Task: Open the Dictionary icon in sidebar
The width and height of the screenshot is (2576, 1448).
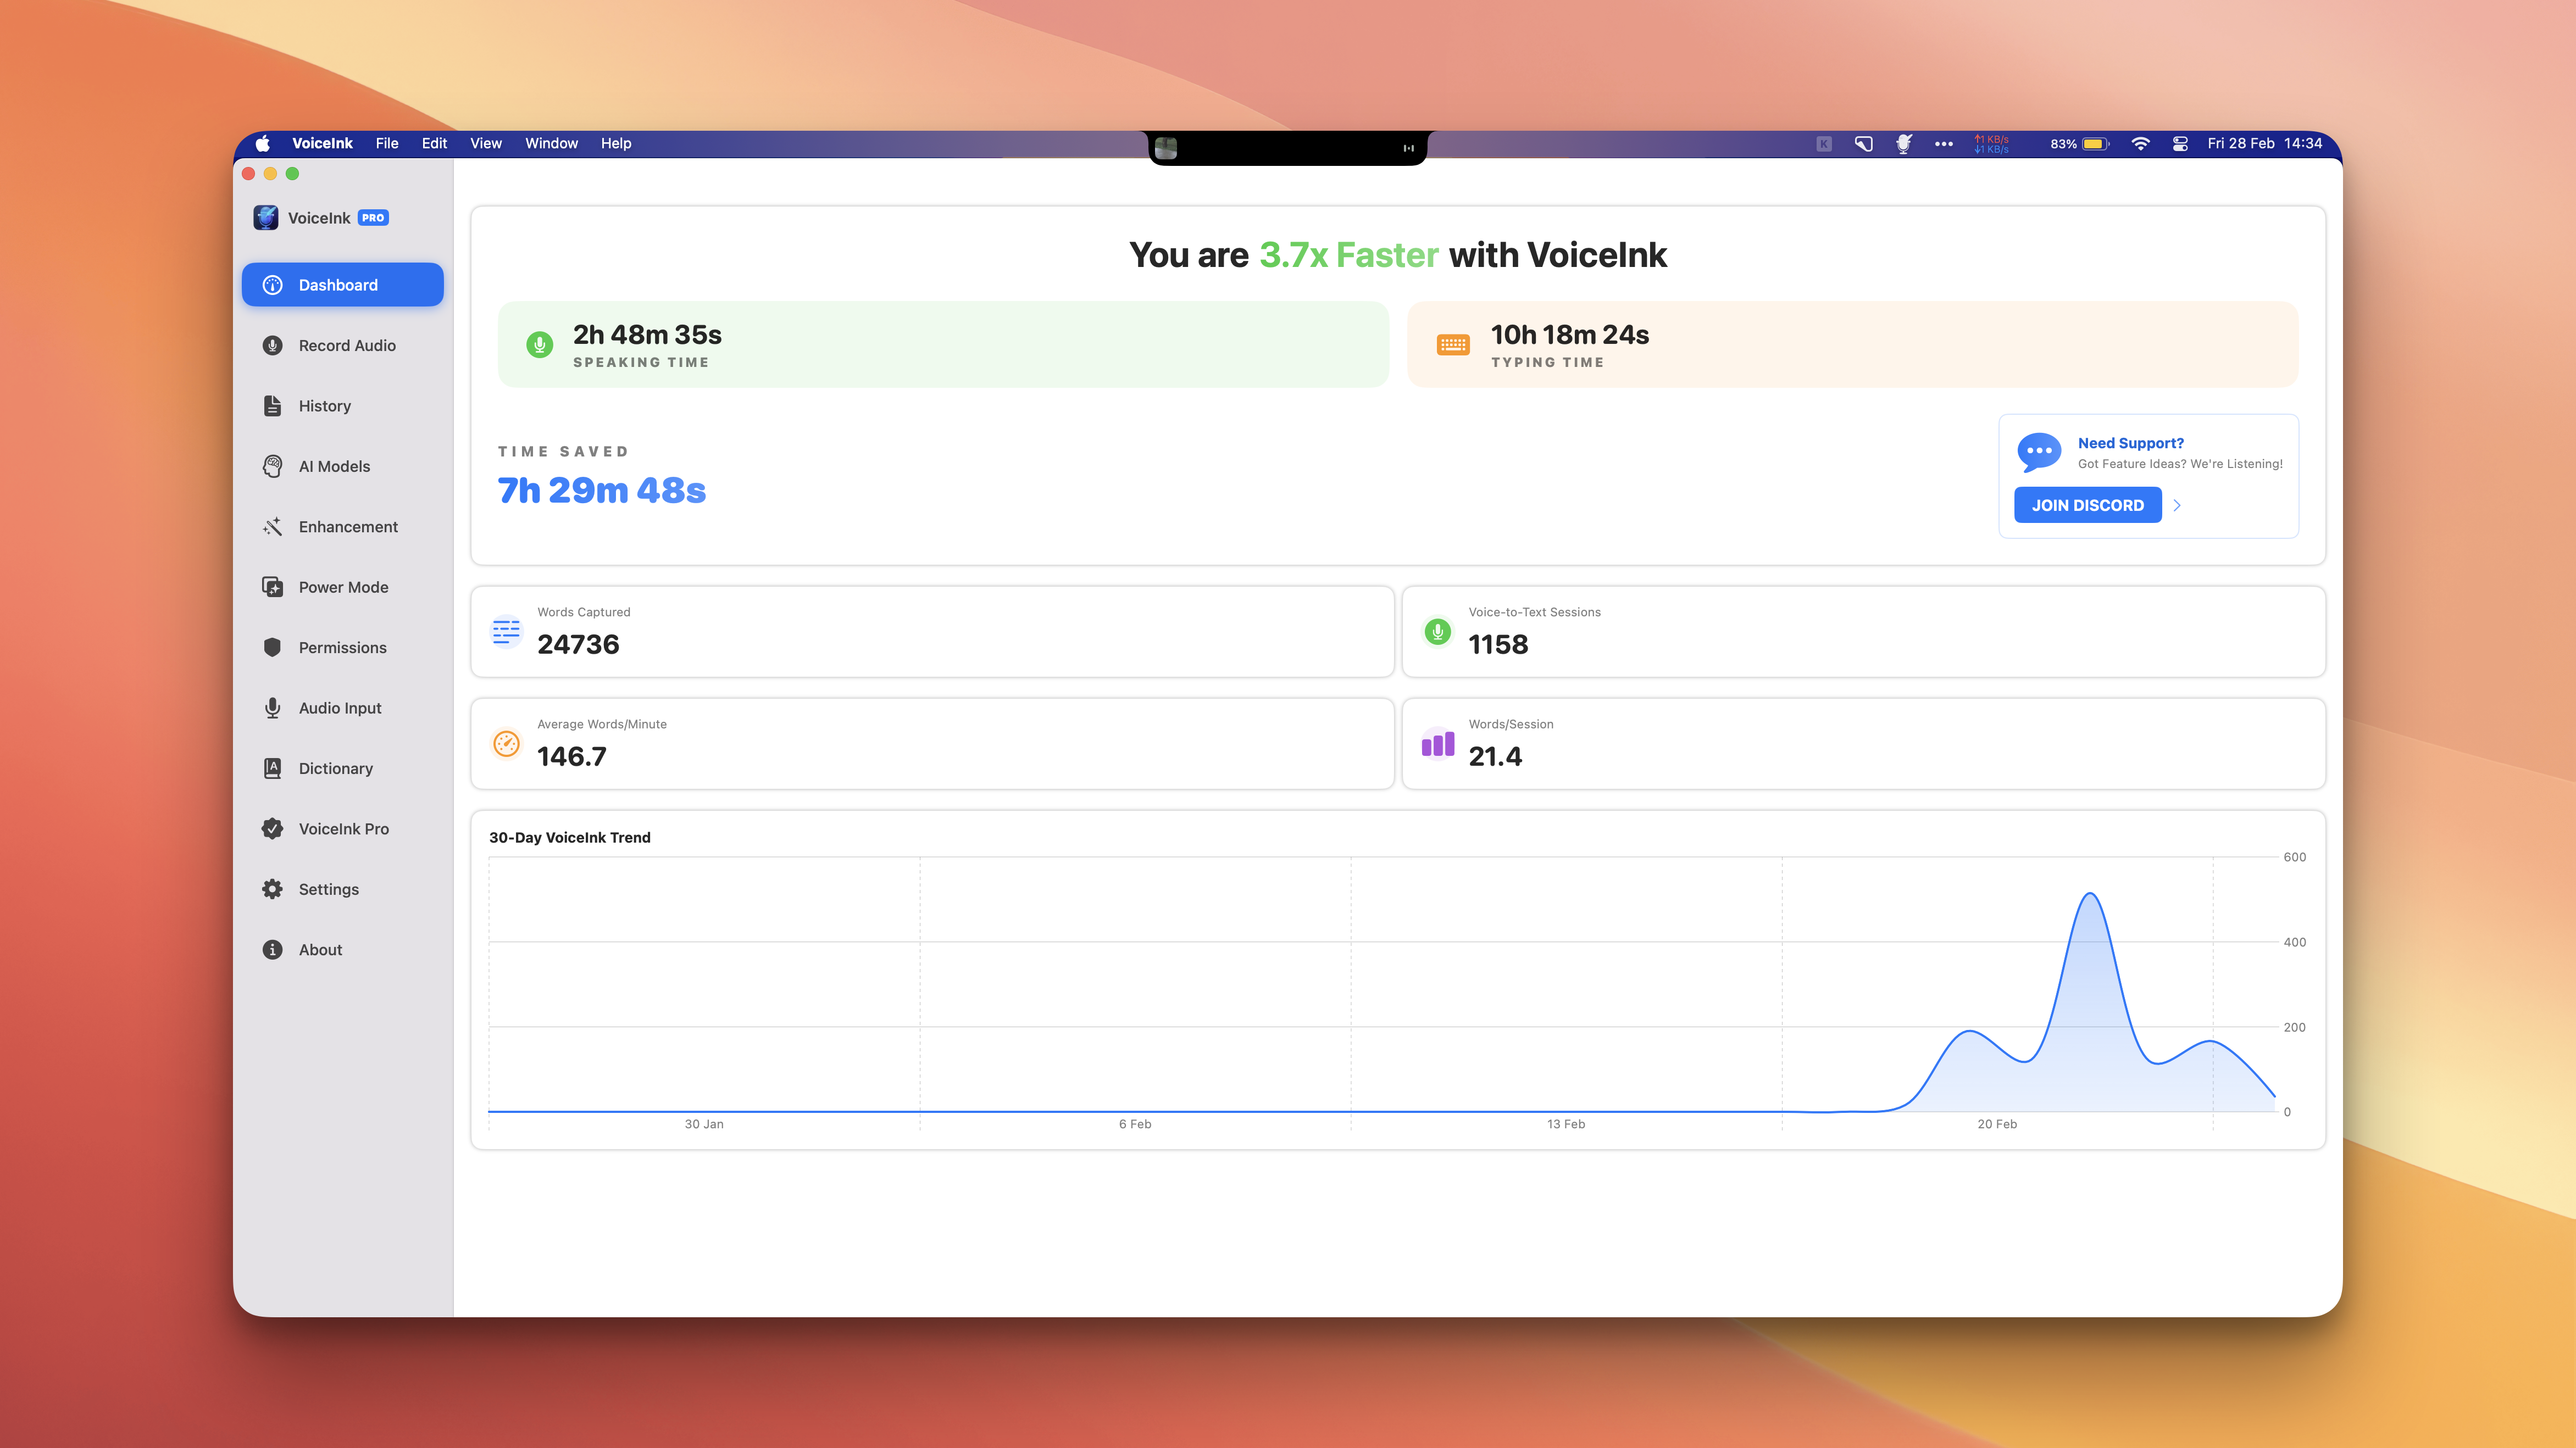Action: pyautogui.click(x=272, y=768)
